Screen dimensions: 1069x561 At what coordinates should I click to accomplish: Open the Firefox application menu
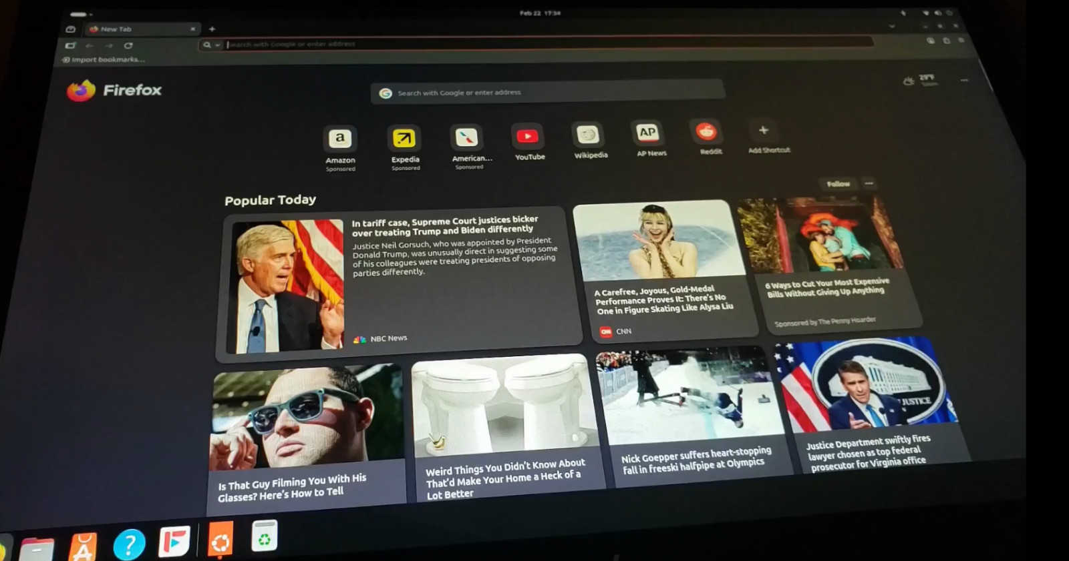point(961,40)
